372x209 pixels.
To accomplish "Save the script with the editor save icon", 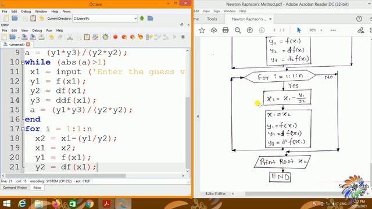I will 24,37.
